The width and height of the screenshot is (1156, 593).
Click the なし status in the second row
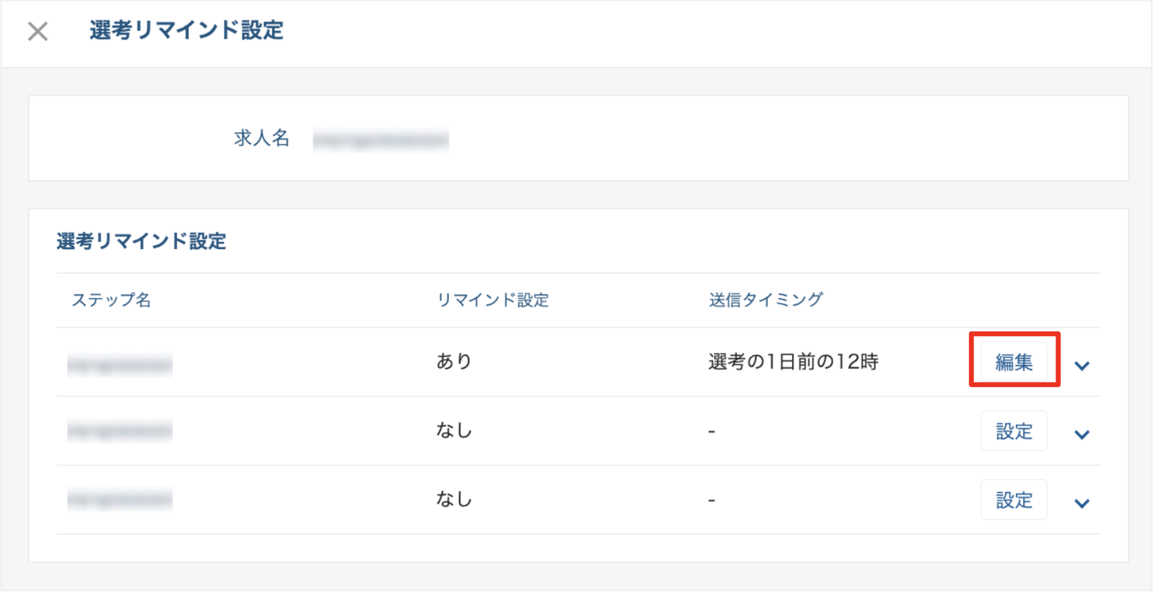point(452,430)
